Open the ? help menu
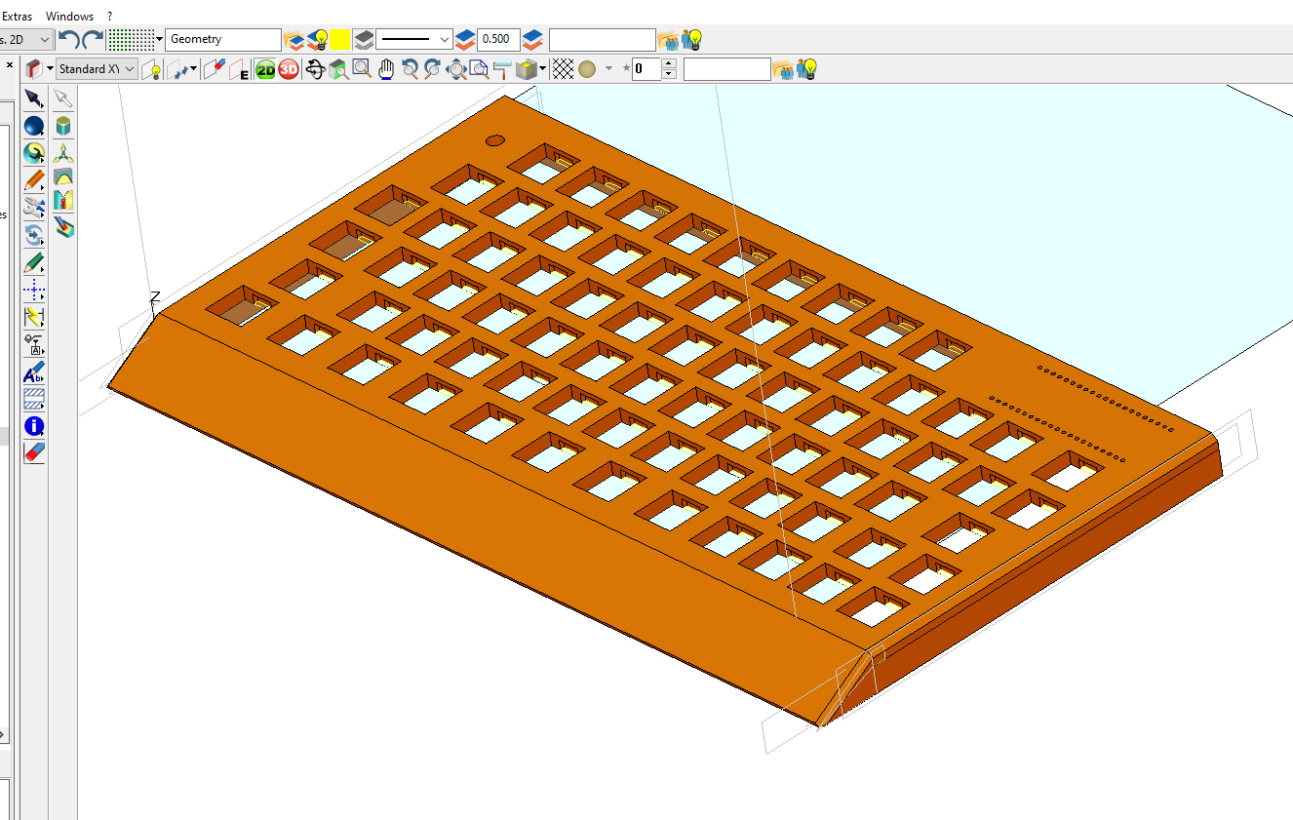Viewport: 1293px width, 820px height. click(x=110, y=17)
